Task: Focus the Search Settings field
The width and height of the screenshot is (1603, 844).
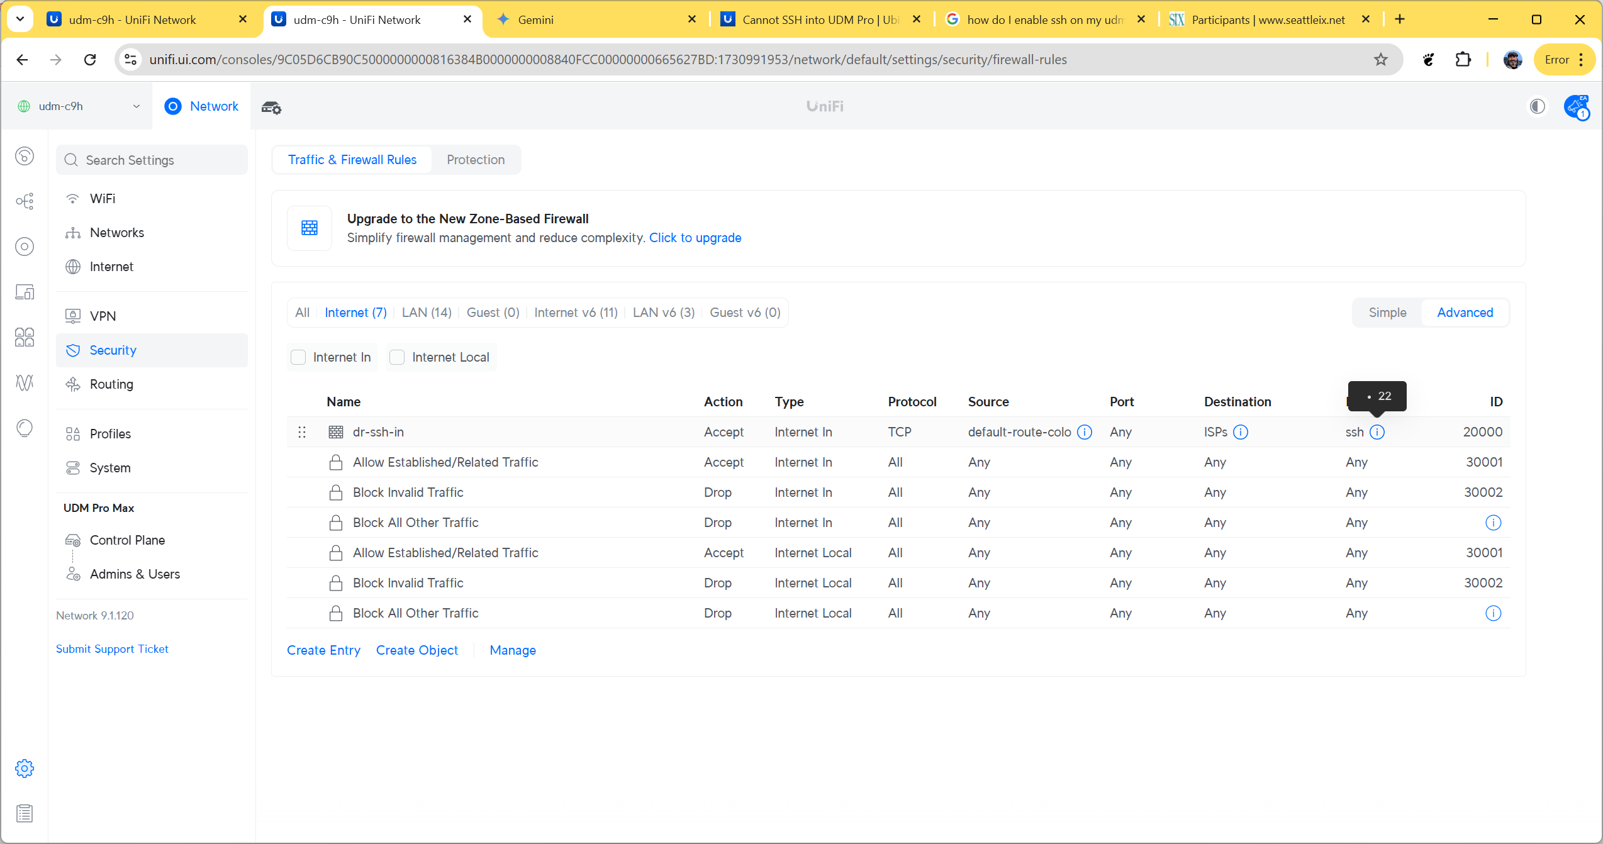Action: pyautogui.click(x=152, y=160)
